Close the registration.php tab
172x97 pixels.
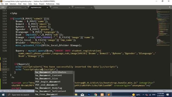(47, 8)
